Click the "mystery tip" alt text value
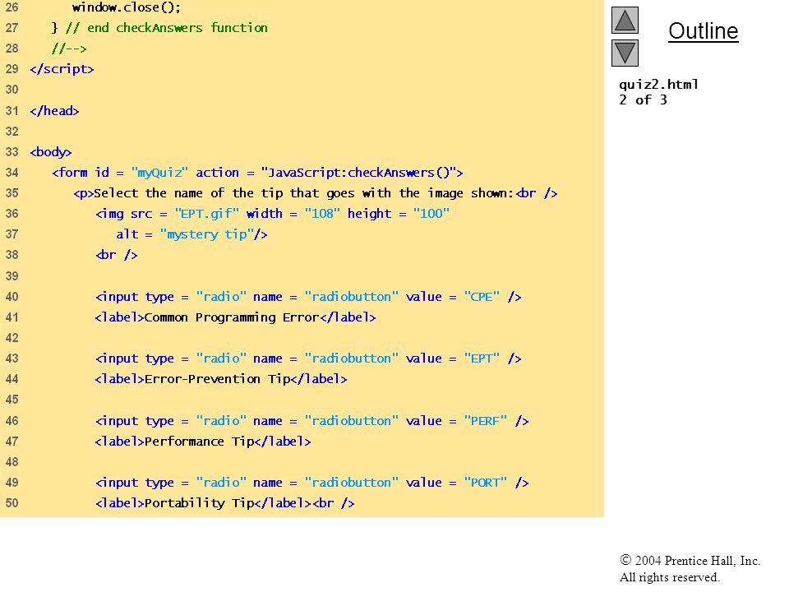 pos(207,234)
